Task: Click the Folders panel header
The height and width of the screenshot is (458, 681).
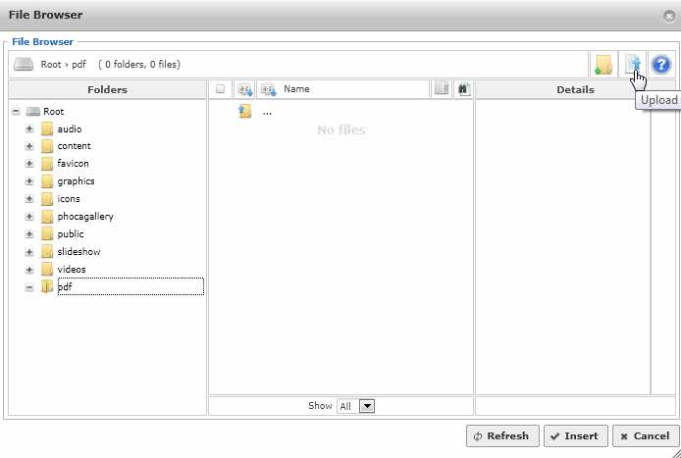Action: [x=107, y=90]
